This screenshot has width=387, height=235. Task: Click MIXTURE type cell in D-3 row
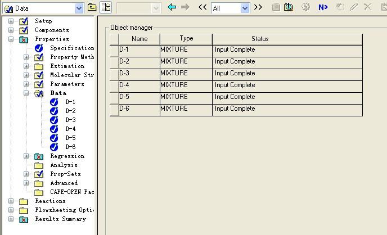click(186, 74)
